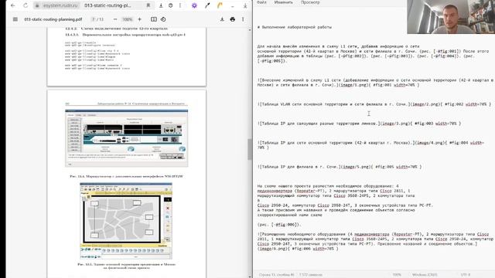This screenshot has height=278, width=495.
Task: Click the PDF vertical scrollbar thumb
Action: (x=250, y=149)
